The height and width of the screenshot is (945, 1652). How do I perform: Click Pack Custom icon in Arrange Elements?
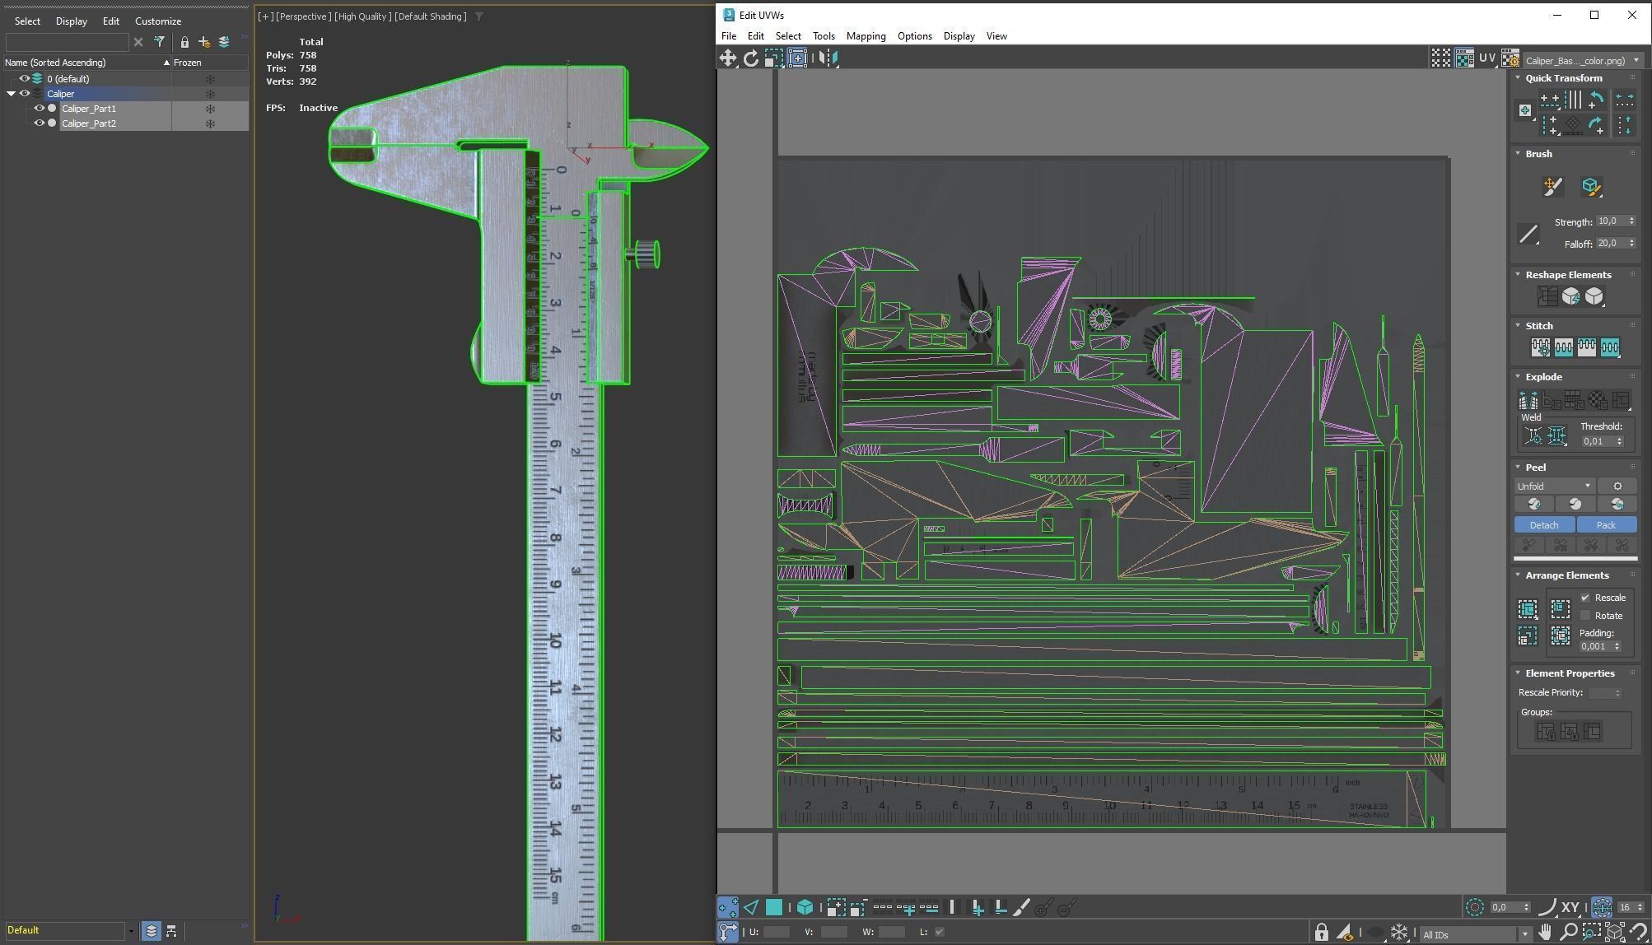(x=1528, y=609)
